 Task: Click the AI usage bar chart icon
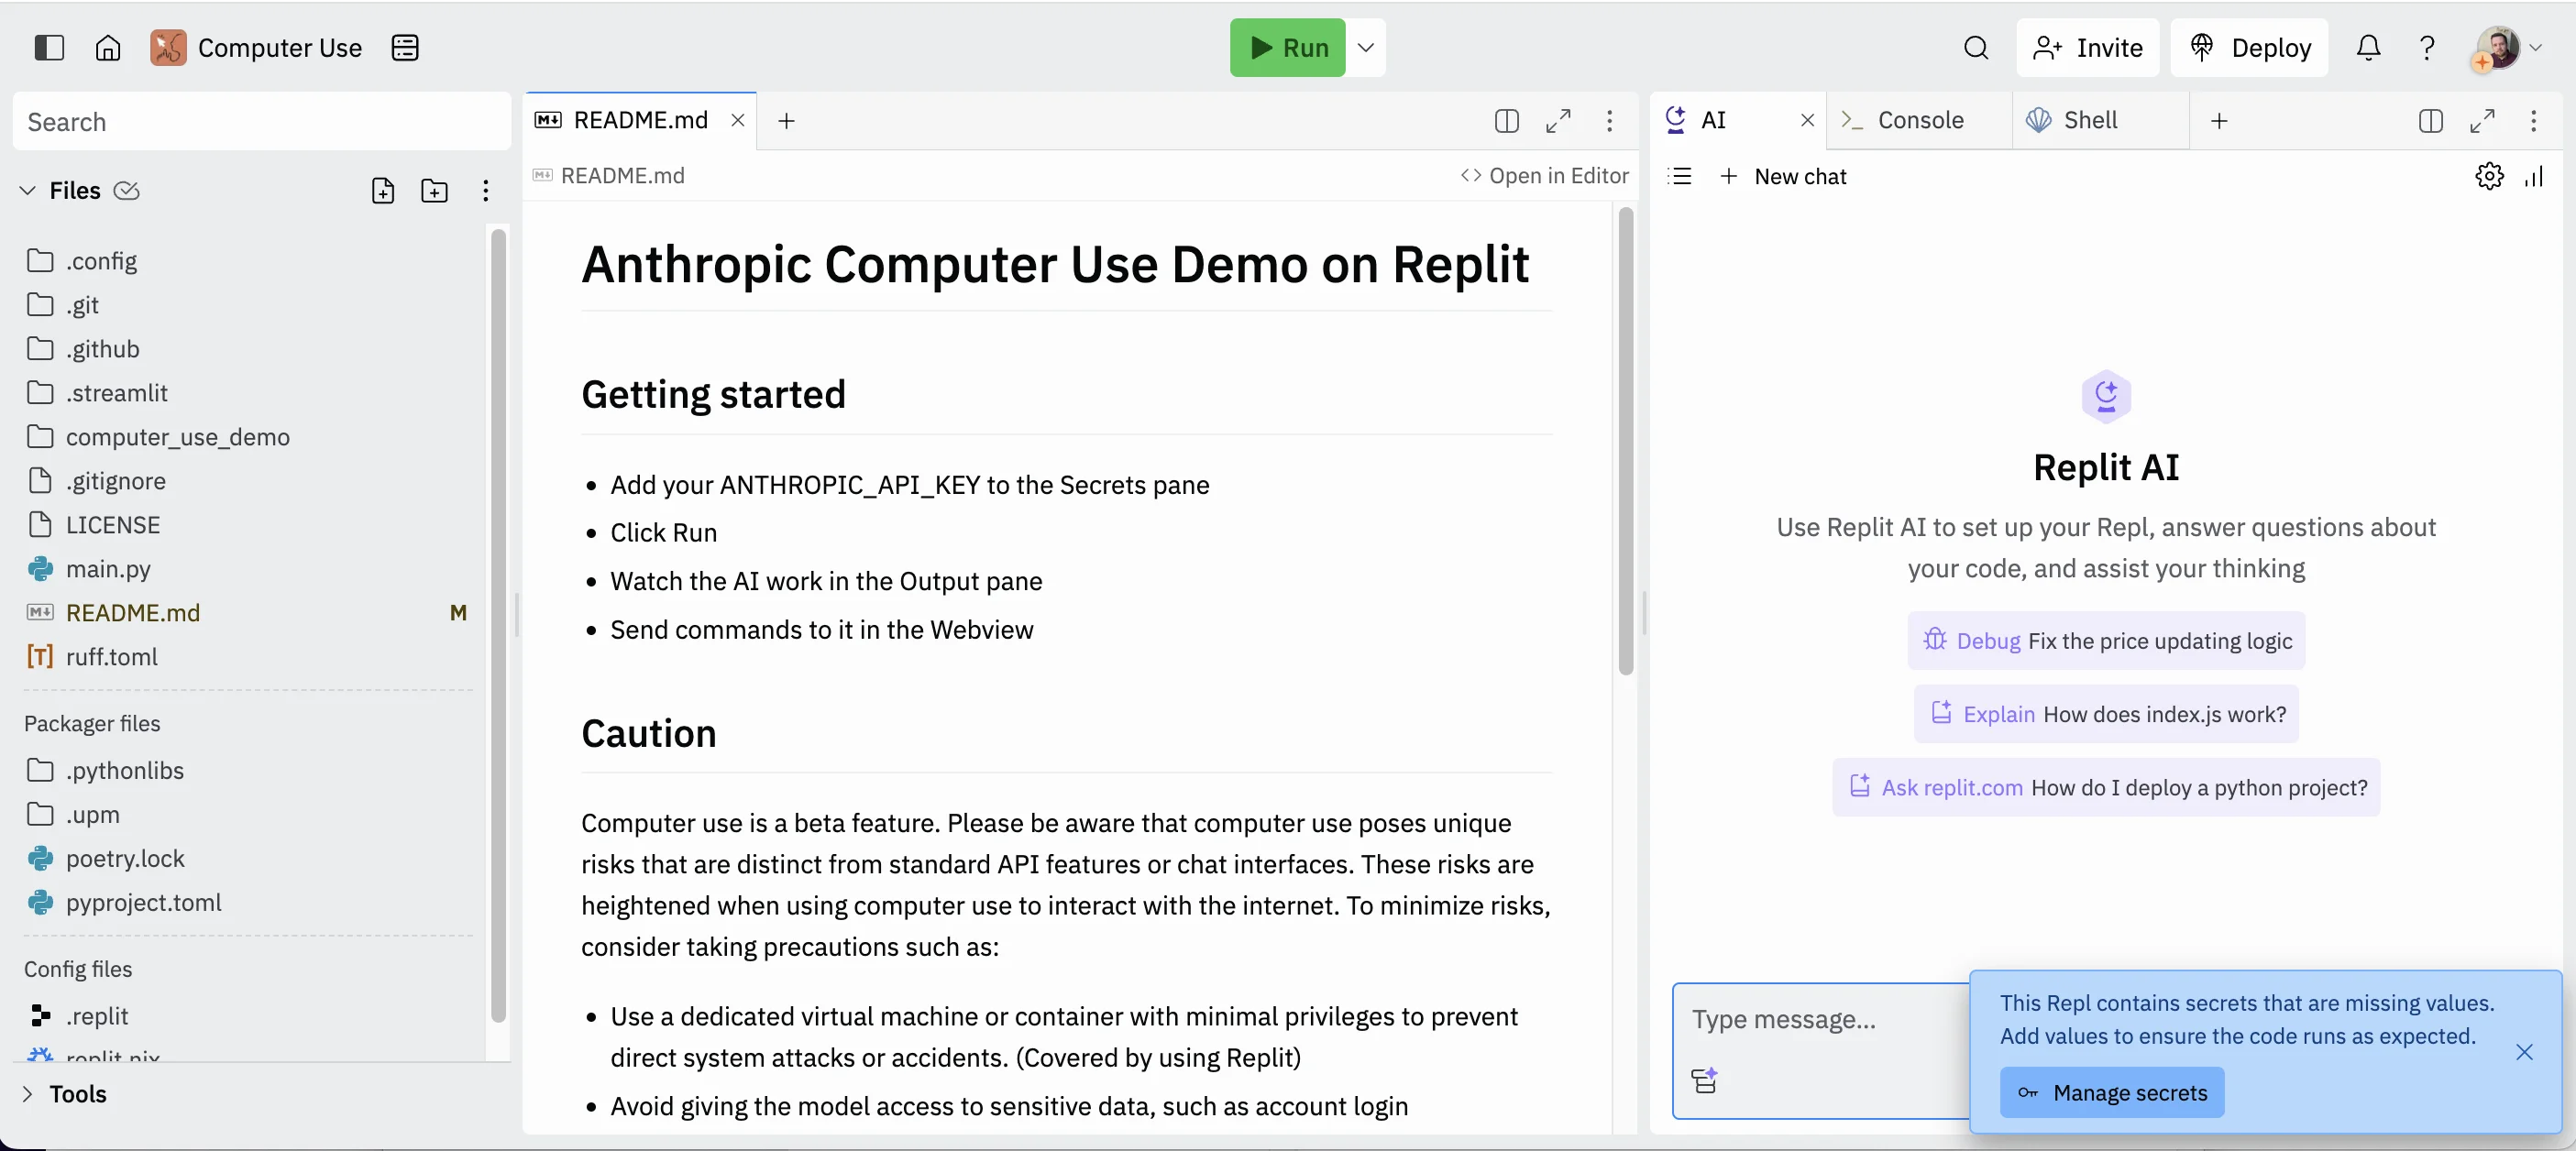(2533, 176)
